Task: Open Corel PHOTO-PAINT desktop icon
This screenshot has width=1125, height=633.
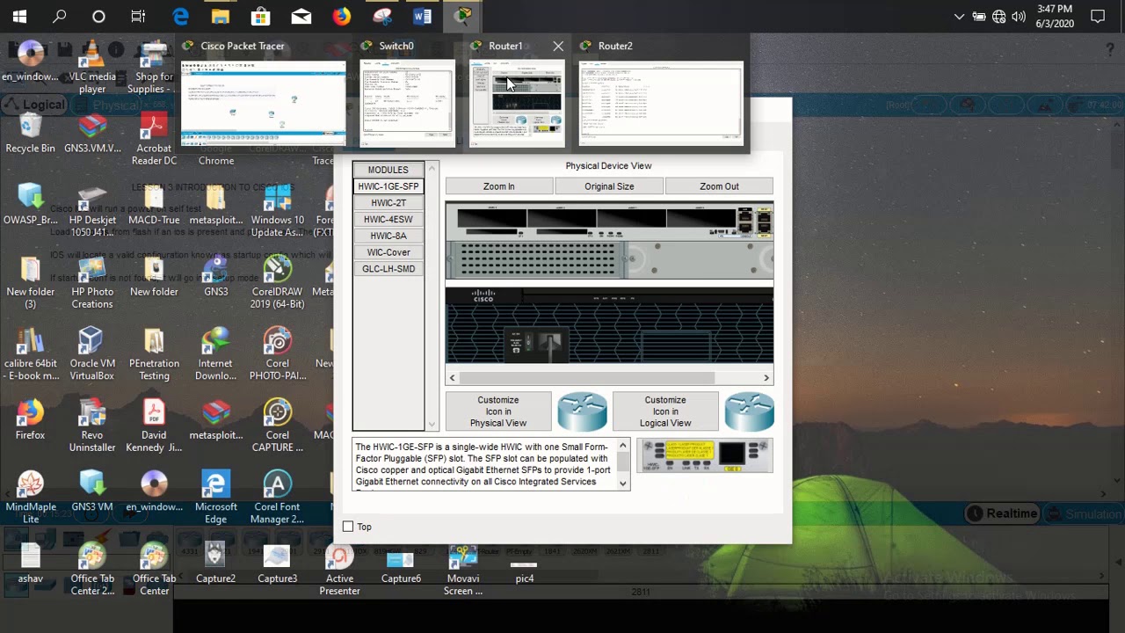Action: pyautogui.click(x=277, y=355)
